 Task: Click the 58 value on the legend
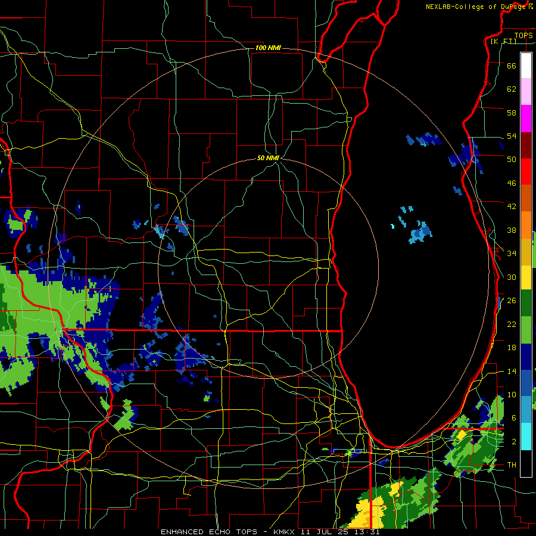pyautogui.click(x=512, y=113)
